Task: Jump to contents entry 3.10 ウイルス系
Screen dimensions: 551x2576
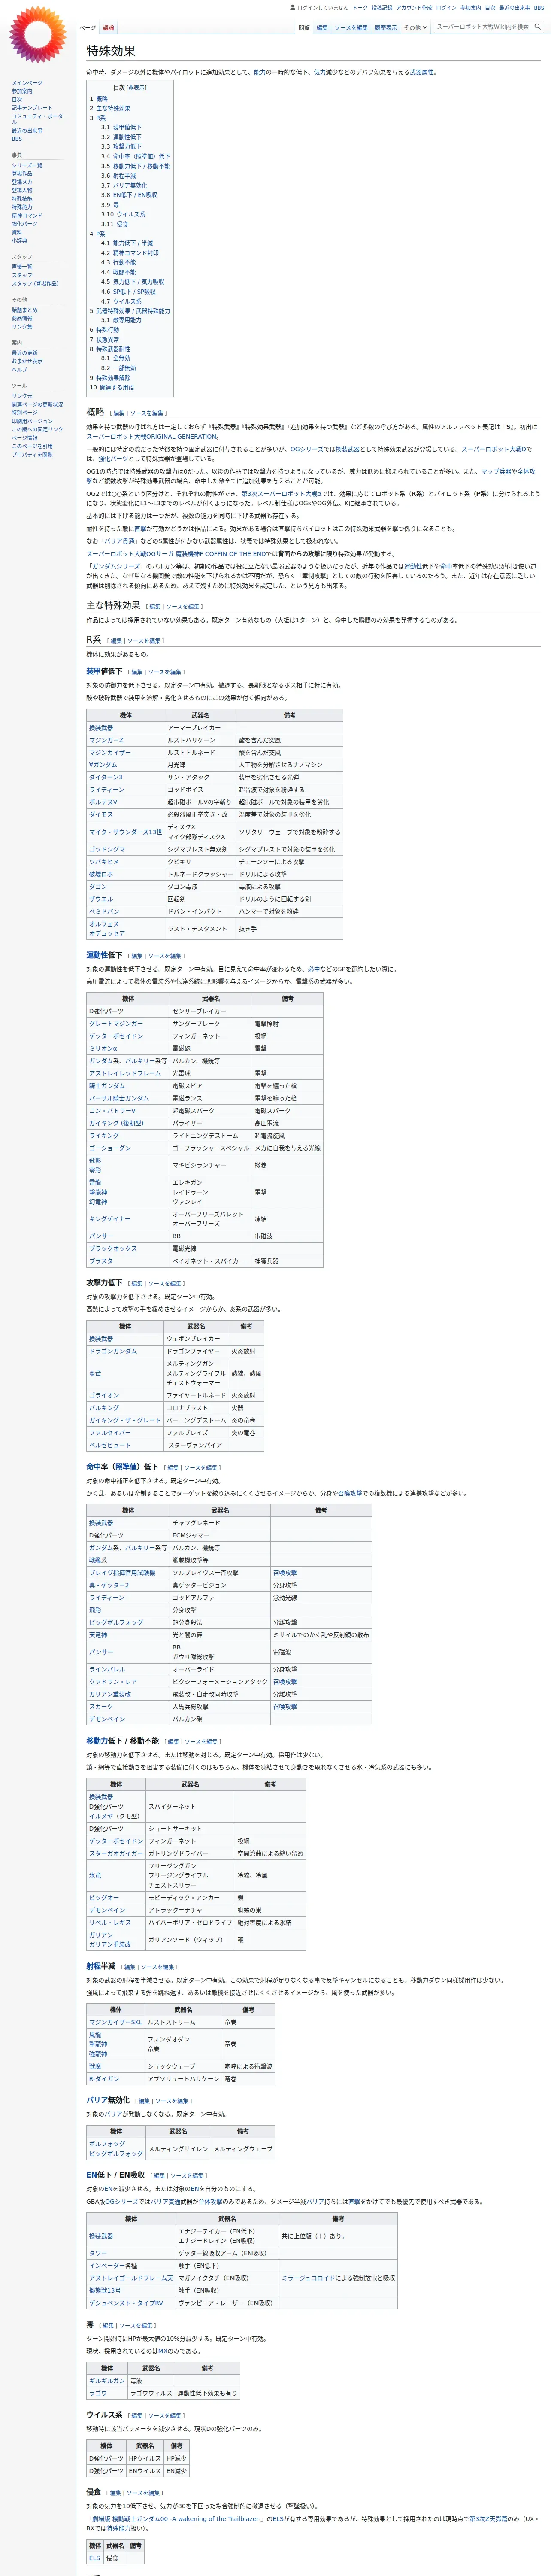Action: tap(123, 214)
